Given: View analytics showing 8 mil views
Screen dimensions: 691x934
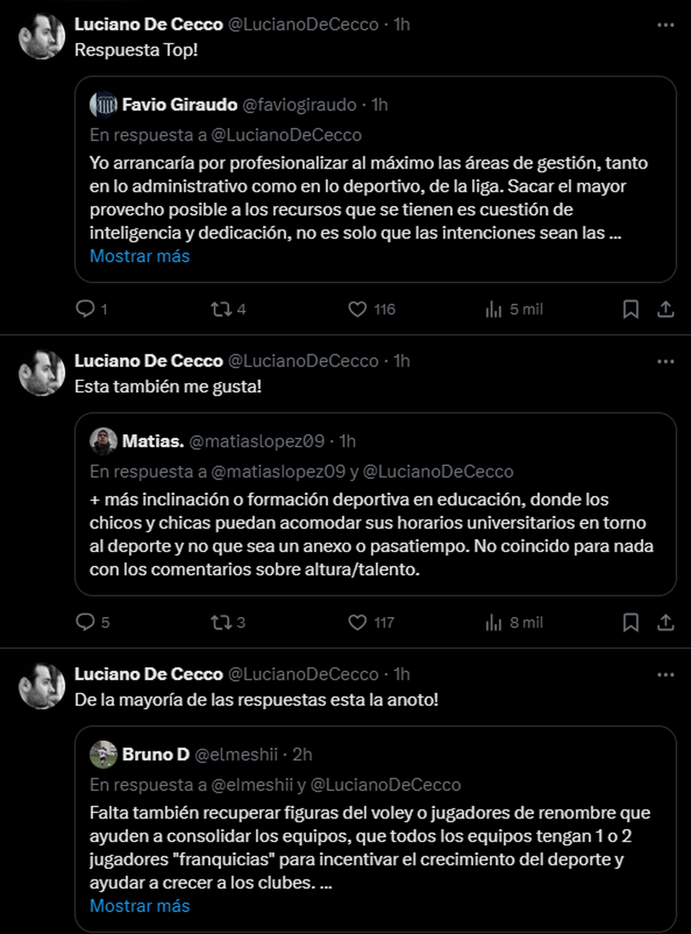Looking at the screenshot, I should 494,622.
